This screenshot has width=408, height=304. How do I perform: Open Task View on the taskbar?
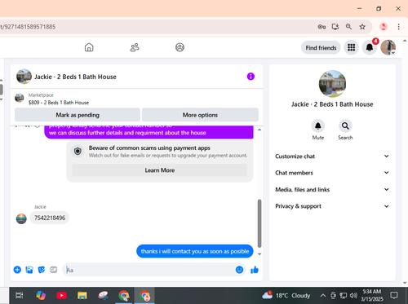click(20, 295)
